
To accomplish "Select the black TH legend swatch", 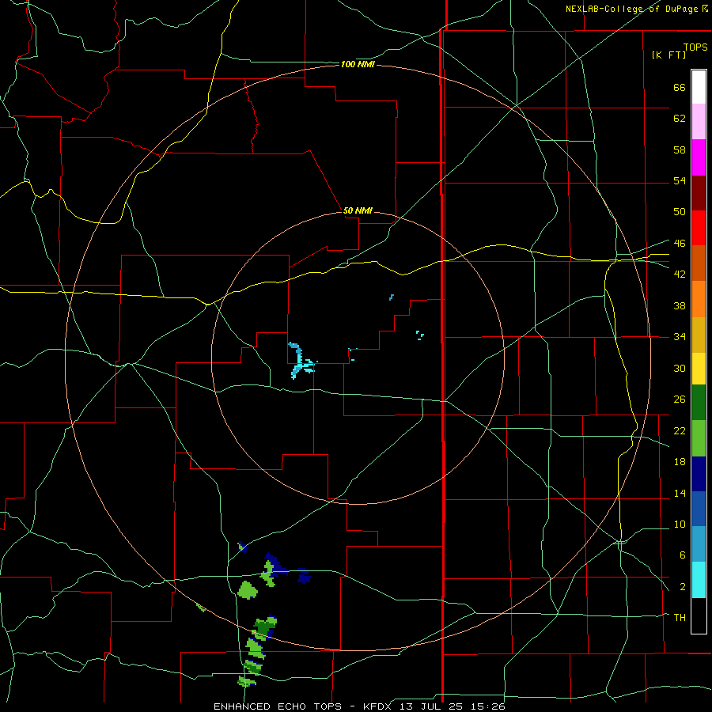I will coord(699,615).
